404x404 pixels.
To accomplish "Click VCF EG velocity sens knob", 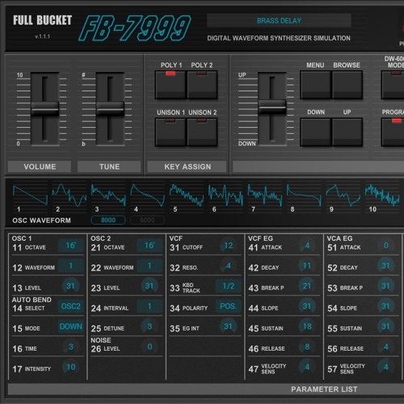I will 307,367.
